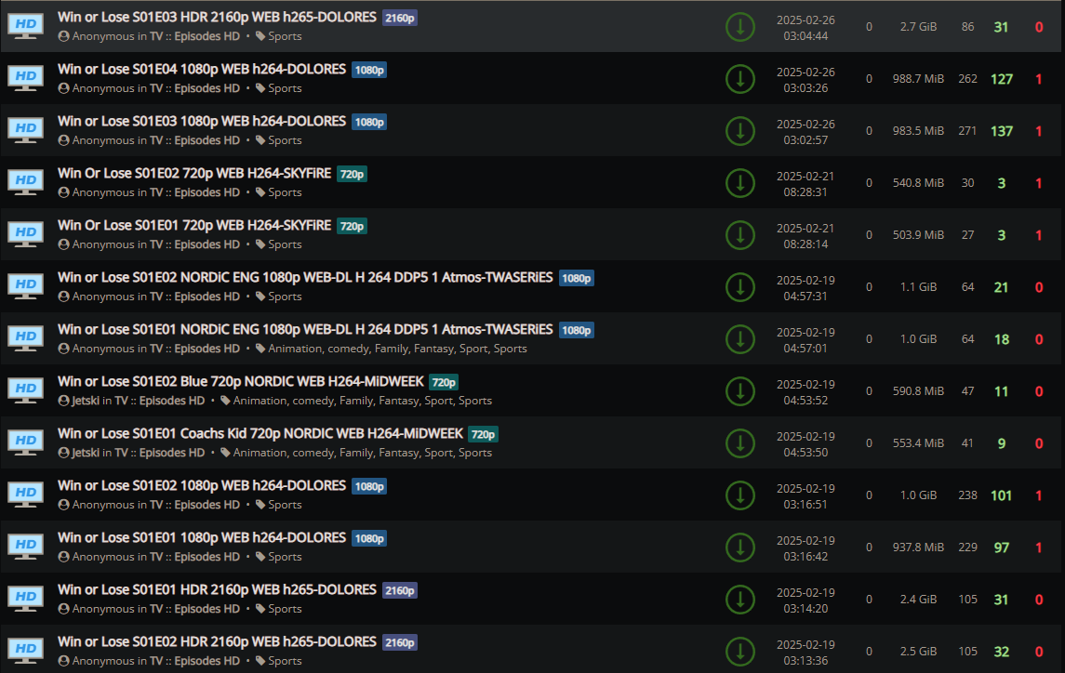Open Win or Lose S01E03 1080p DOLORES title

(202, 121)
